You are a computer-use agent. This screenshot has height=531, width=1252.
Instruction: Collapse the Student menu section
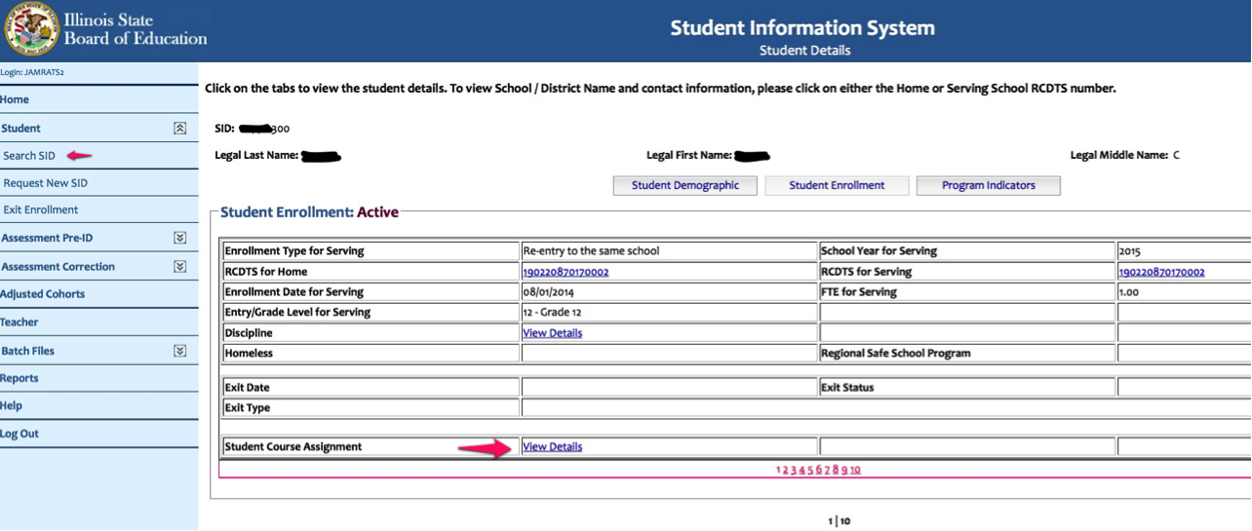point(179,128)
